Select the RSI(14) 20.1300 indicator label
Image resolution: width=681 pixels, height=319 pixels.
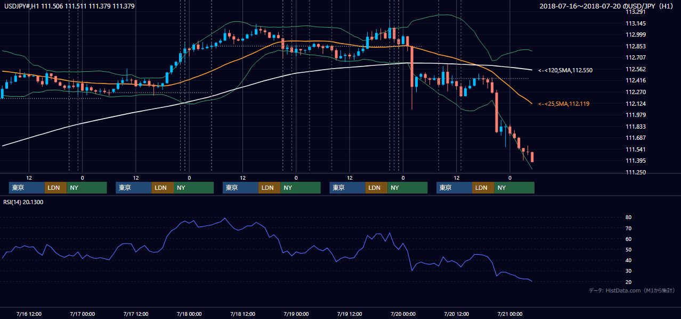(x=23, y=202)
